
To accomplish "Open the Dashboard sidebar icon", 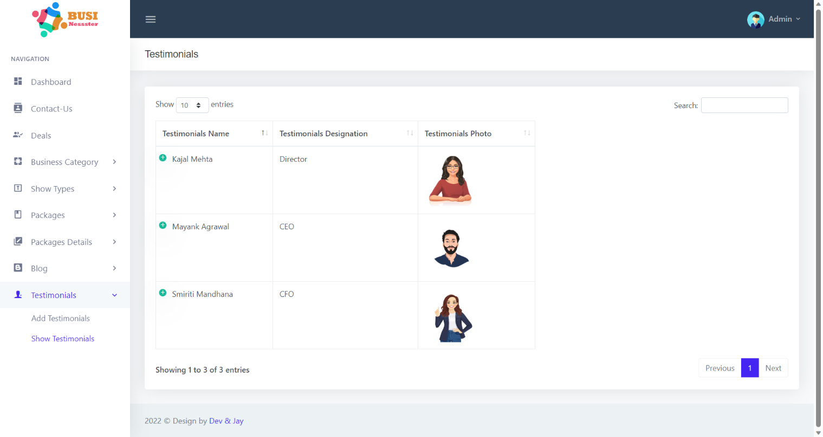I will [x=17, y=82].
